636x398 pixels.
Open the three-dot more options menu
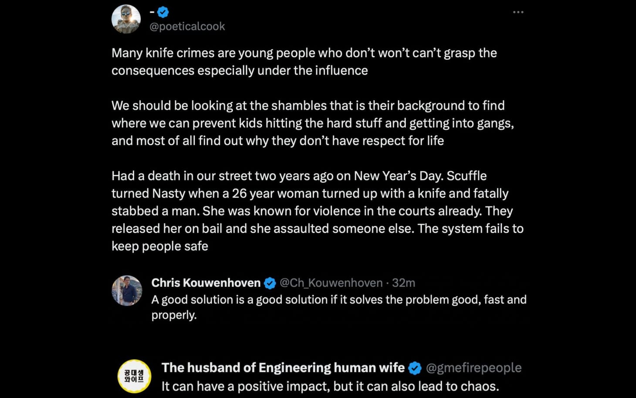(518, 12)
